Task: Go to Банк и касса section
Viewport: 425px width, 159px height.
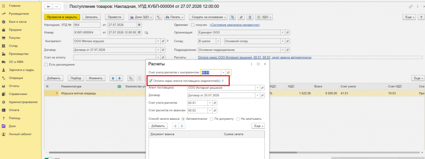Action: pyautogui.click(x=17, y=21)
